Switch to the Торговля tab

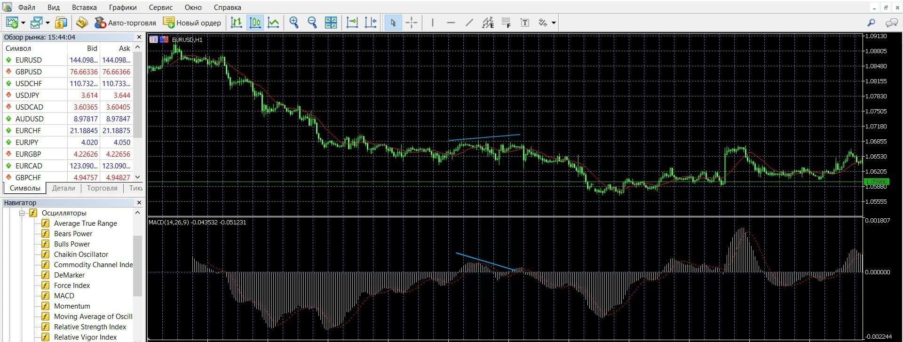(x=102, y=188)
